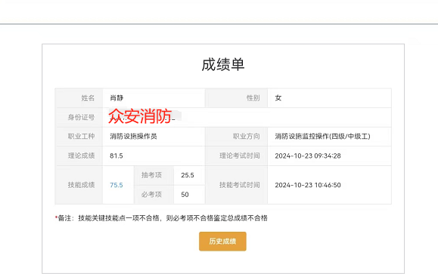Select the gender value 女
The width and height of the screenshot is (438, 274).
pyautogui.click(x=278, y=98)
